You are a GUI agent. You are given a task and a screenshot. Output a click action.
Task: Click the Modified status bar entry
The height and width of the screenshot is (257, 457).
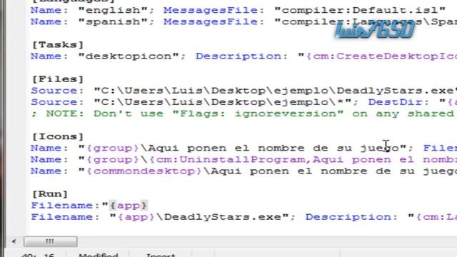pyautogui.click(x=99, y=255)
